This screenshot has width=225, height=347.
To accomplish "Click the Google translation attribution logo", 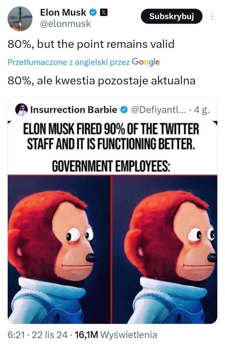I will point(146,62).
